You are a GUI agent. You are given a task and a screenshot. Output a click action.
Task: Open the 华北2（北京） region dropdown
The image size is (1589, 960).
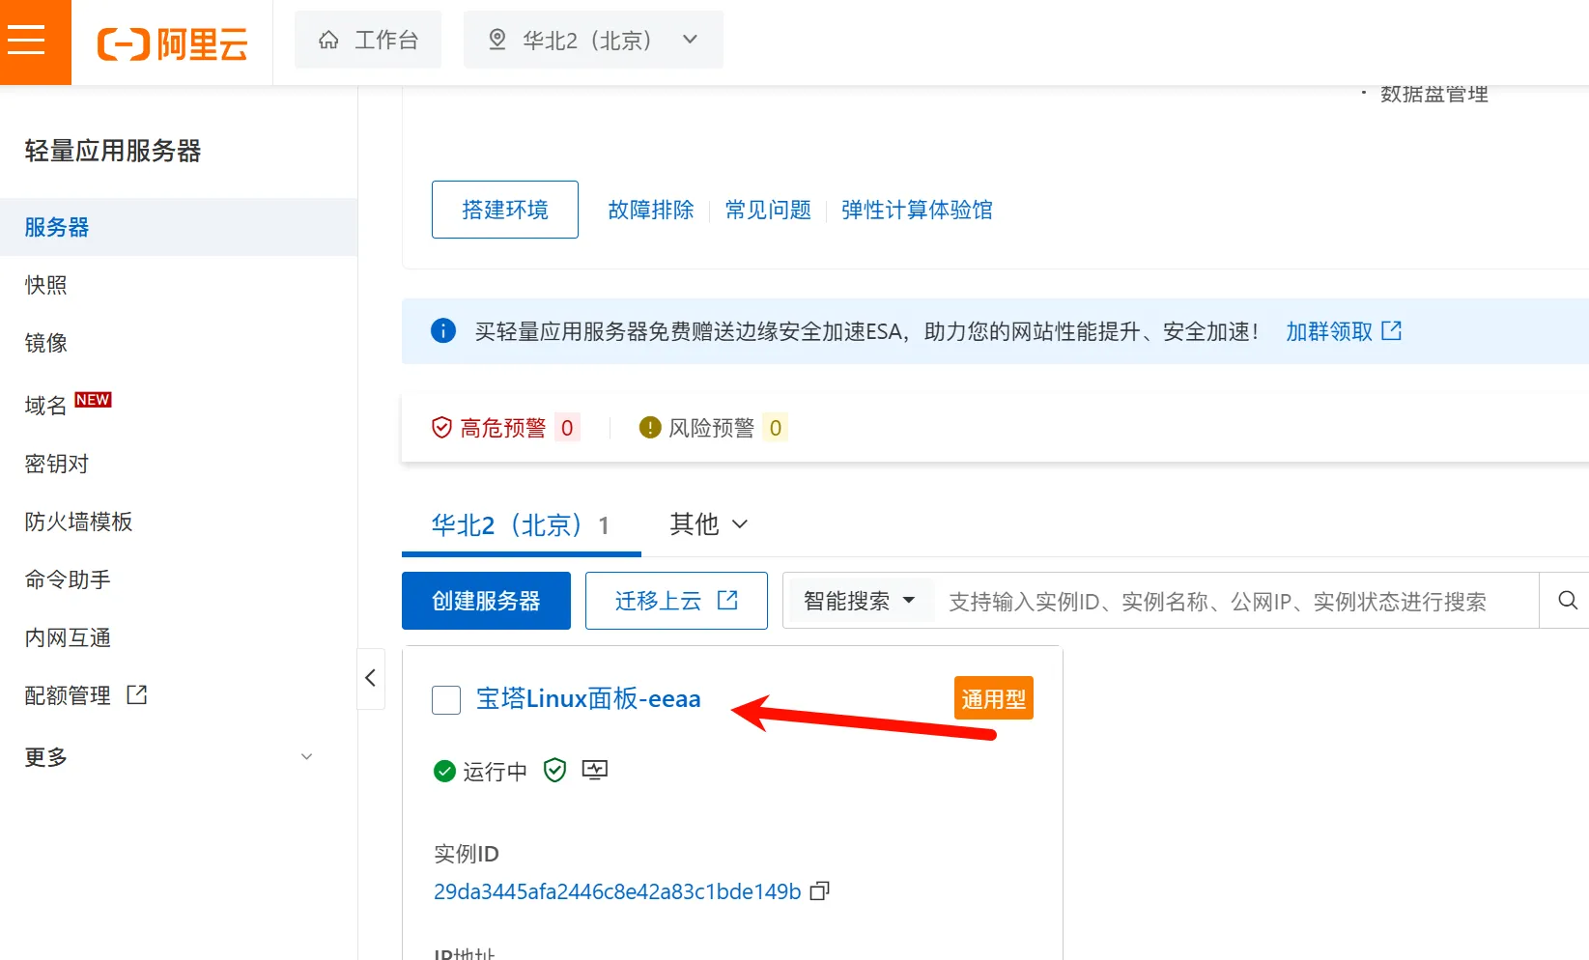pos(593,41)
